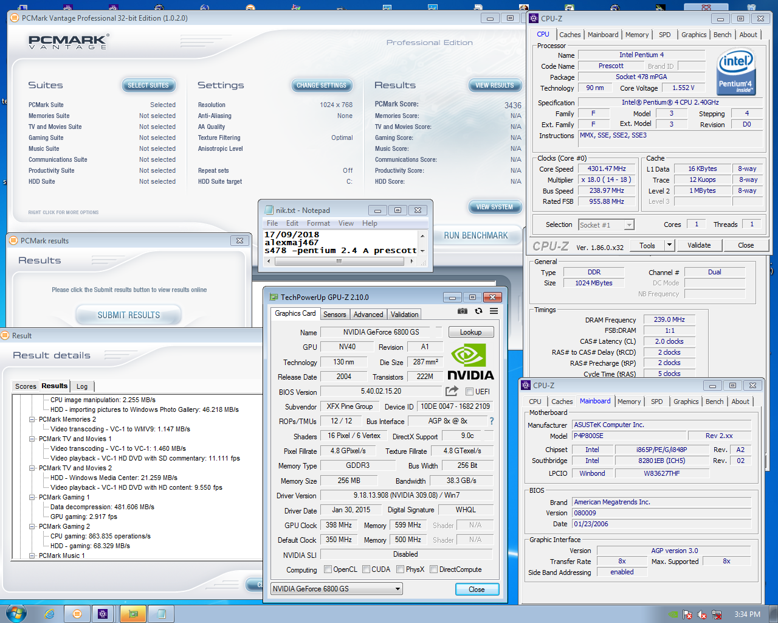Open the GPU-Z hamburger menu
Image resolution: width=778 pixels, height=623 pixels.
coord(494,311)
